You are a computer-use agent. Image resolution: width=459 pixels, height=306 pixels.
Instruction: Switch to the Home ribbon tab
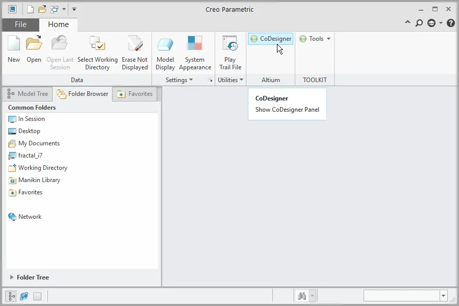(x=58, y=24)
